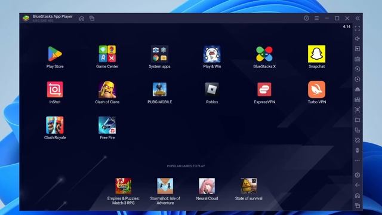Open Neural Cloud popular game
Screen dimensions: 382x215
[207, 186]
